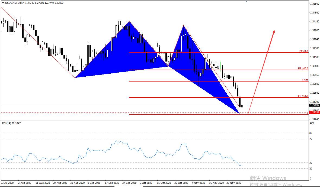The image size is (320, 187).
Task: Click the 1.28840 price scale value
Action: (315, 93)
